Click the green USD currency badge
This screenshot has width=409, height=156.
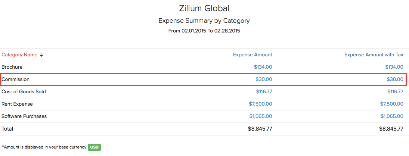click(94, 147)
